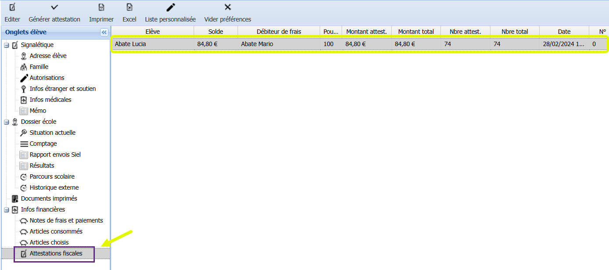Viewport: 609px width, 270px height.
Task: Collapse the Dossier école tree node
Action: pyautogui.click(x=7, y=122)
